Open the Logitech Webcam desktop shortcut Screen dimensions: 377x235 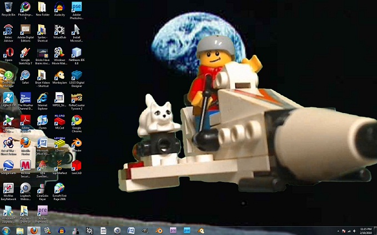click(26, 192)
